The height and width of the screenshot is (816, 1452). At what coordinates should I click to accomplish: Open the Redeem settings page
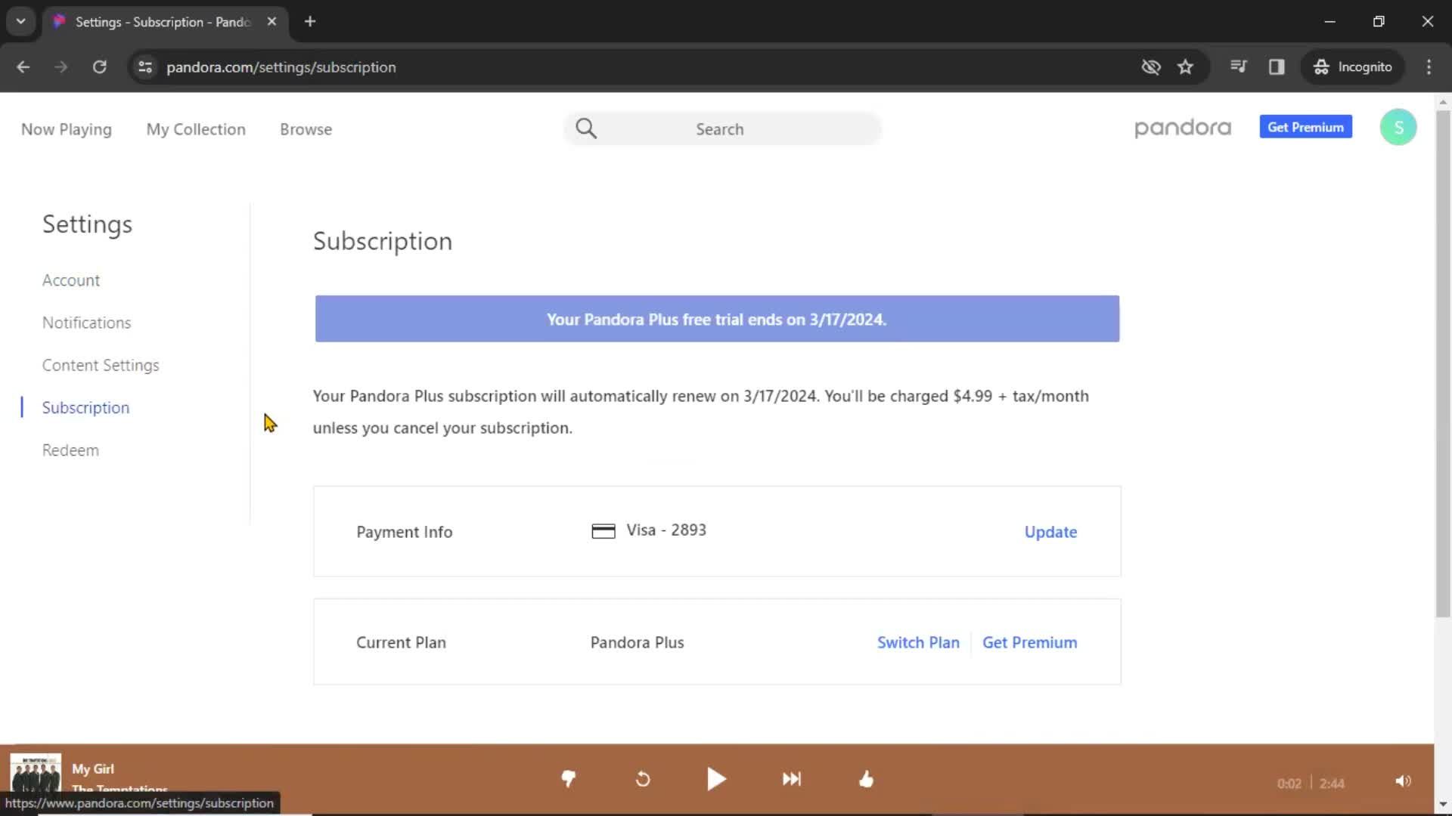[x=70, y=450]
